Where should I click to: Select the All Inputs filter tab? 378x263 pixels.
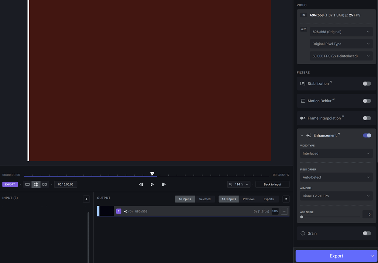pos(185,199)
